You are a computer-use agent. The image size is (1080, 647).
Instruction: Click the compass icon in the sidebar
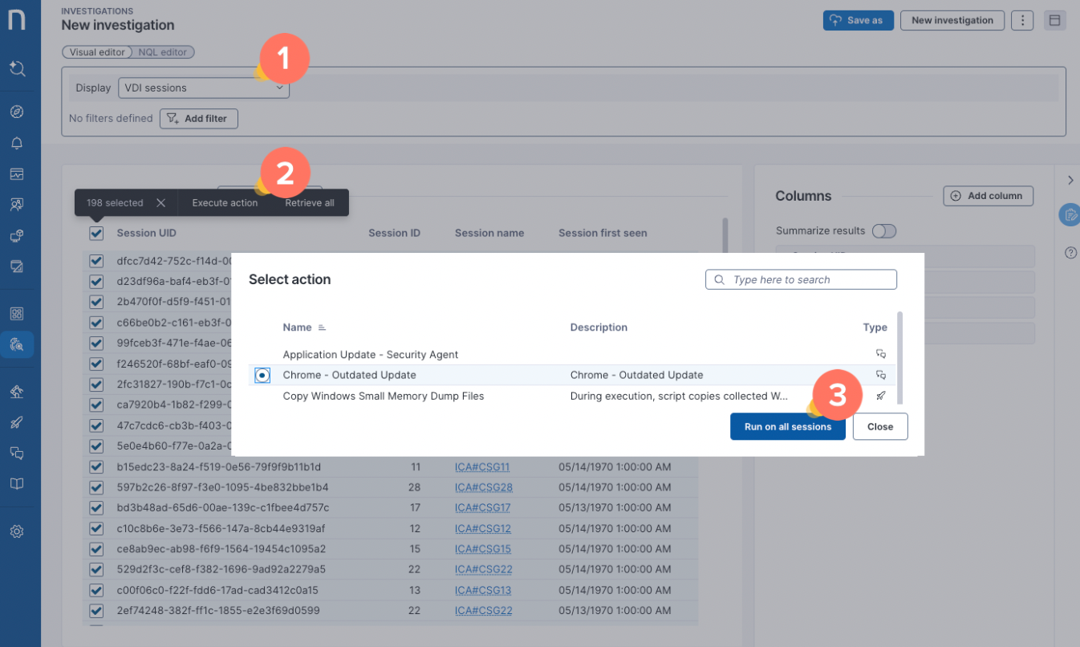(17, 112)
